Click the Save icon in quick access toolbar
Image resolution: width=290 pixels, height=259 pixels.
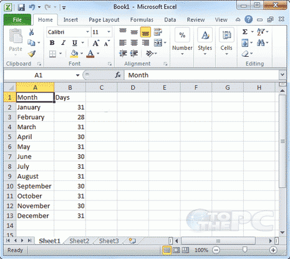(21, 7)
